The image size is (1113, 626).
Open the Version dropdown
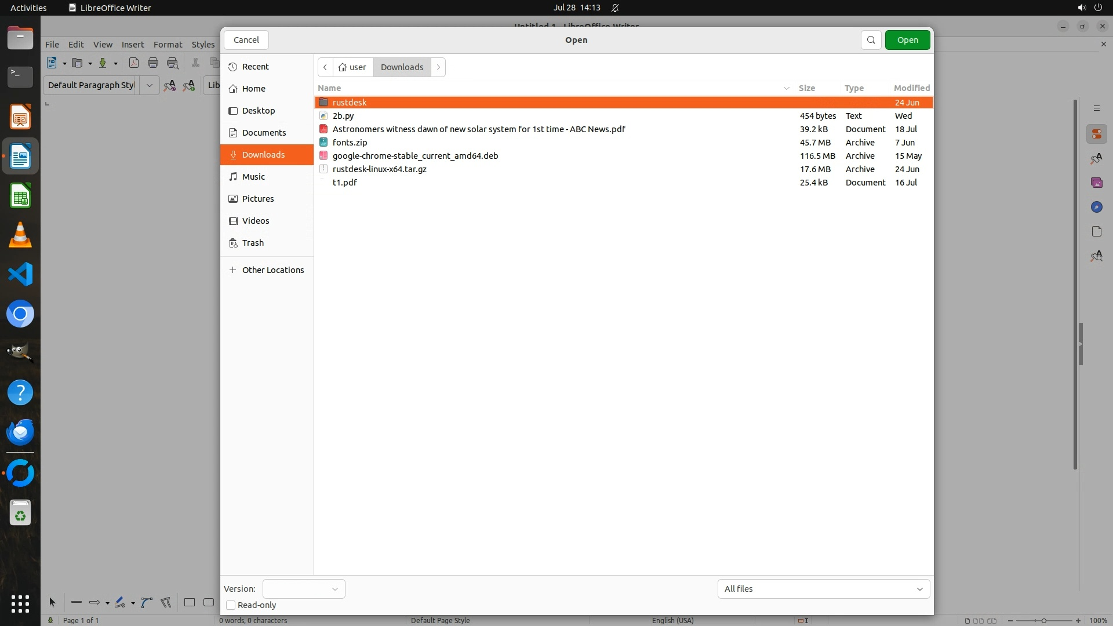coord(304,589)
